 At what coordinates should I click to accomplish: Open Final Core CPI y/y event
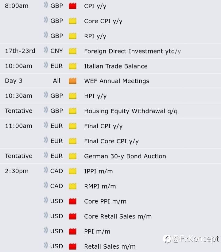point(111,141)
